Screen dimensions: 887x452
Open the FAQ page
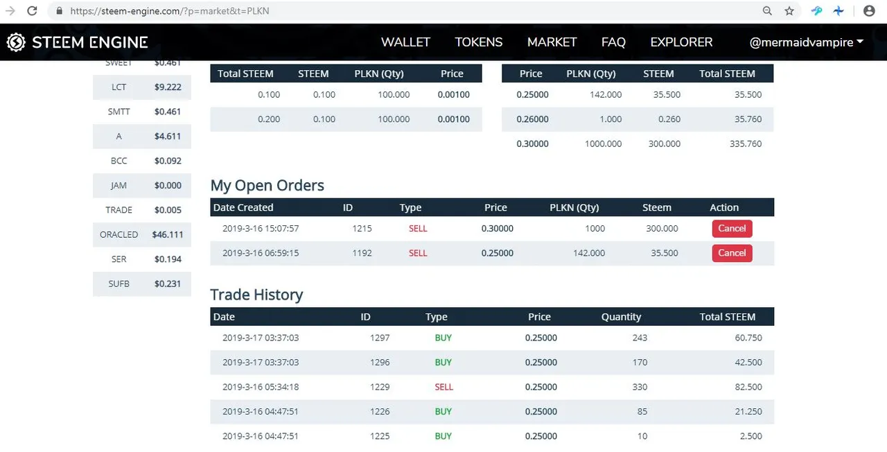[613, 42]
